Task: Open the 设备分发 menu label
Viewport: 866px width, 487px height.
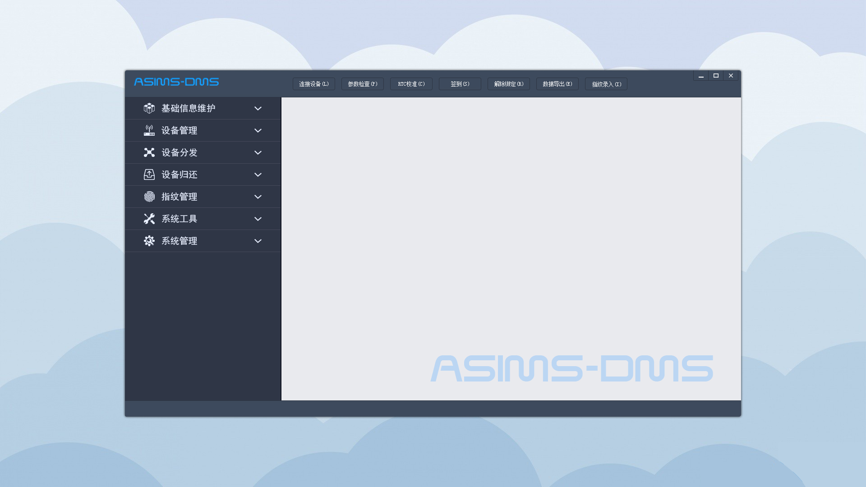Action: point(180,152)
